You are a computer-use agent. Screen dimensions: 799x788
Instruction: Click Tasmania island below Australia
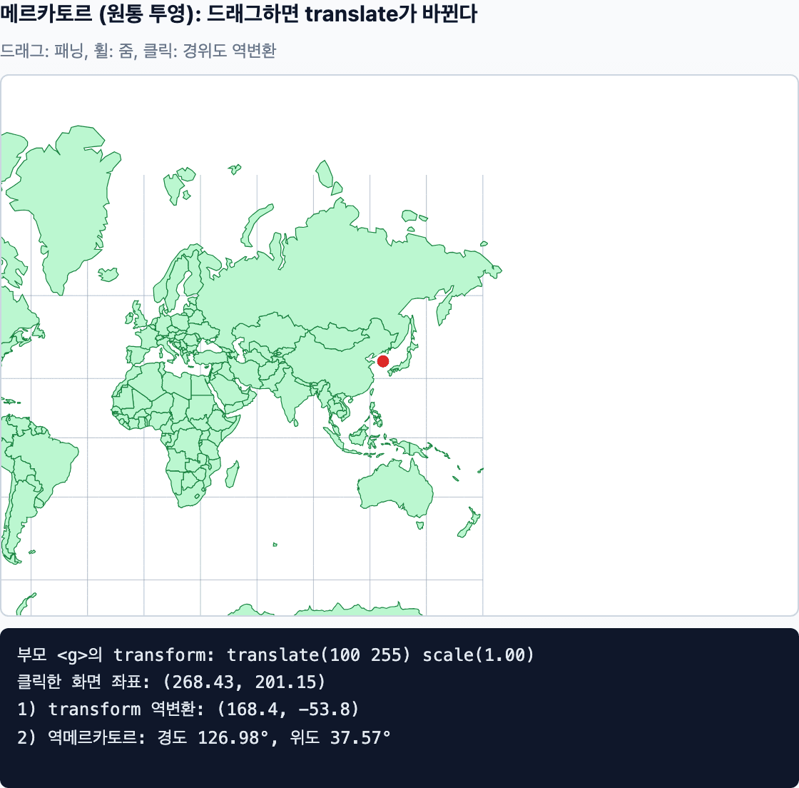pos(420,525)
